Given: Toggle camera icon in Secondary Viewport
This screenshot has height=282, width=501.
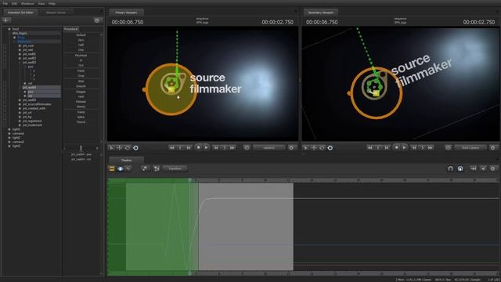Looking at the screenshot, I should point(448,148).
